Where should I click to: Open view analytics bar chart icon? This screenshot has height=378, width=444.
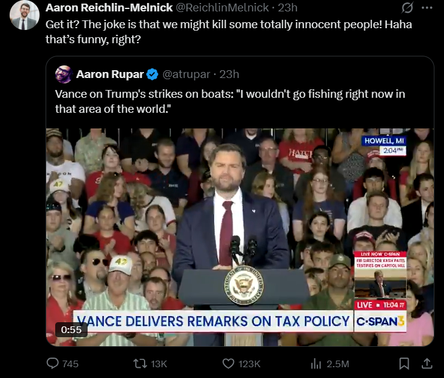tap(316, 364)
